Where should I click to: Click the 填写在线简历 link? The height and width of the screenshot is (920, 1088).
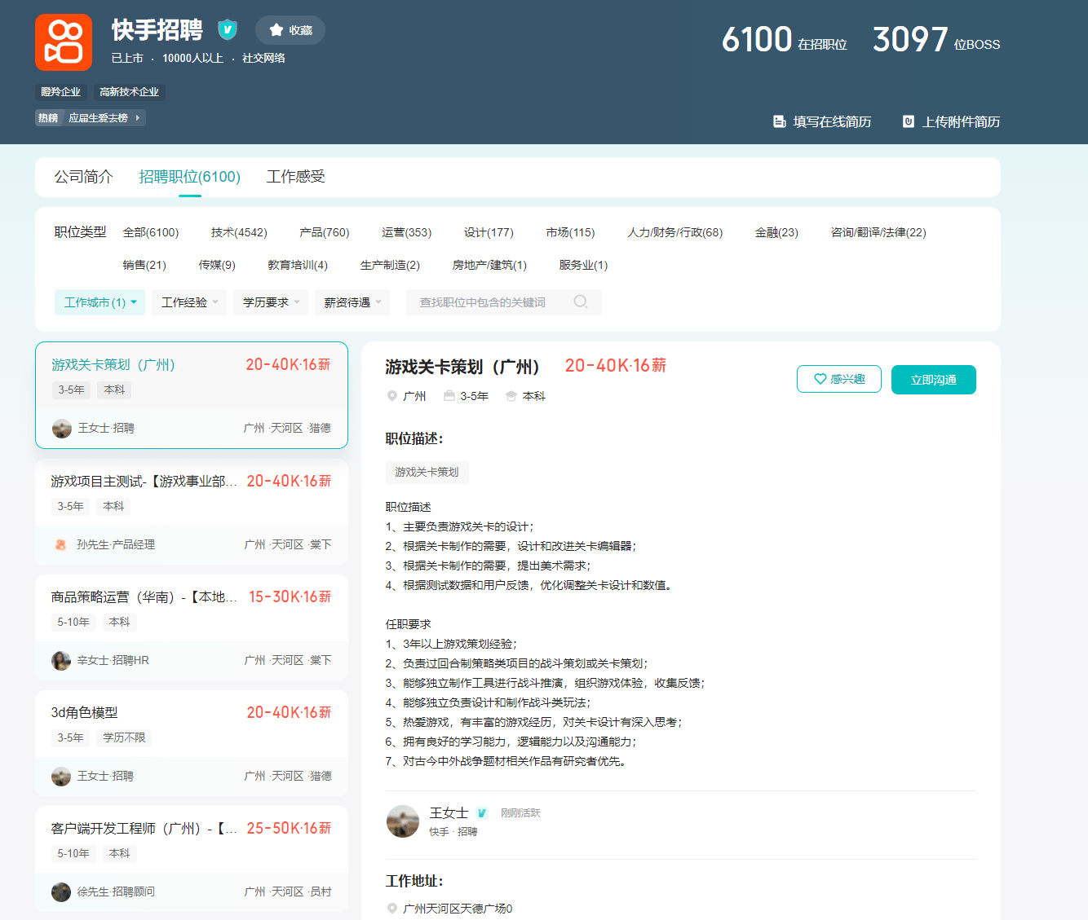point(822,121)
